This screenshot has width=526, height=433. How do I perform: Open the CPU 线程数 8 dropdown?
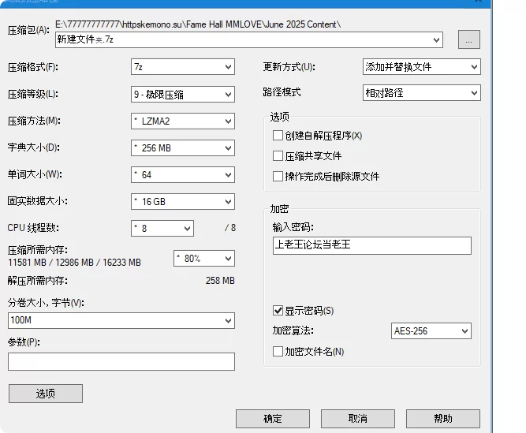[x=162, y=229]
